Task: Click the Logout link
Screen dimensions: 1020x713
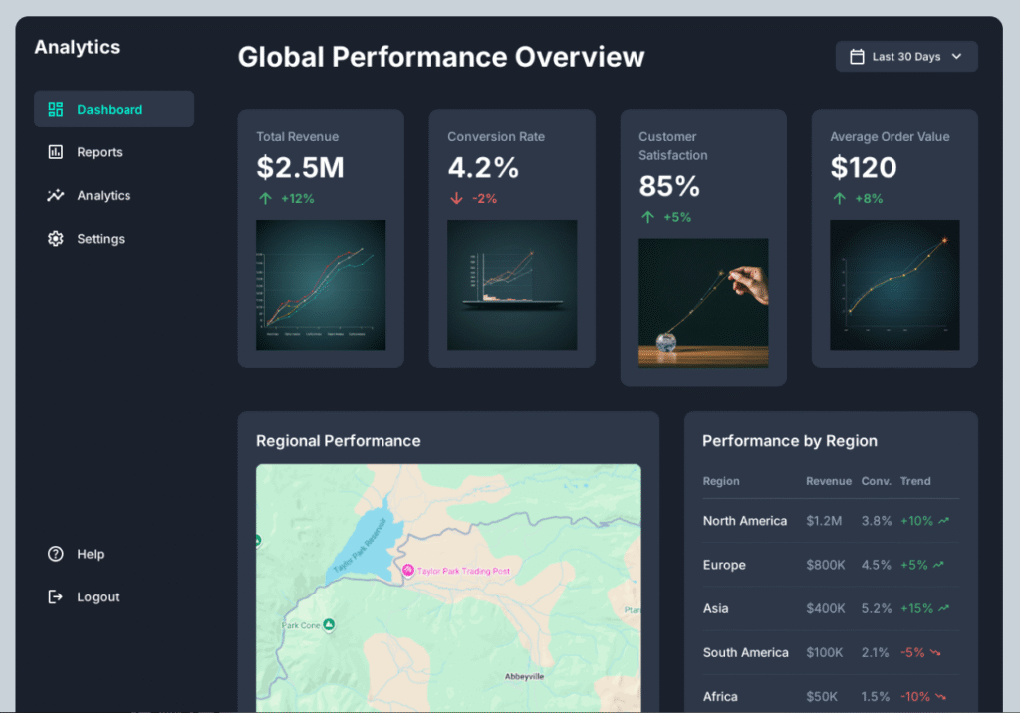Action: pyautogui.click(x=98, y=597)
